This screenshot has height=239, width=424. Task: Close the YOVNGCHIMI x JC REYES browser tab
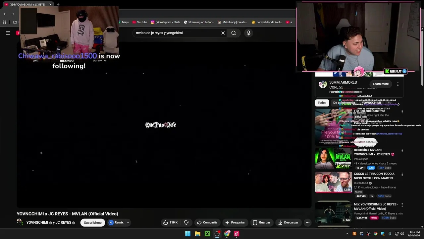(x=50, y=5)
